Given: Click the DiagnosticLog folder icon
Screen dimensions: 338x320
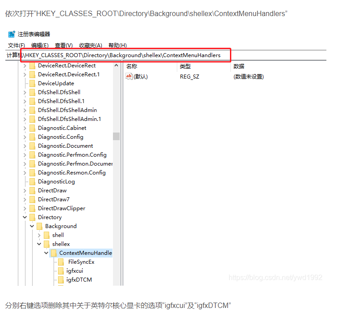Looking at the screenshot, I should click(32, 182).
